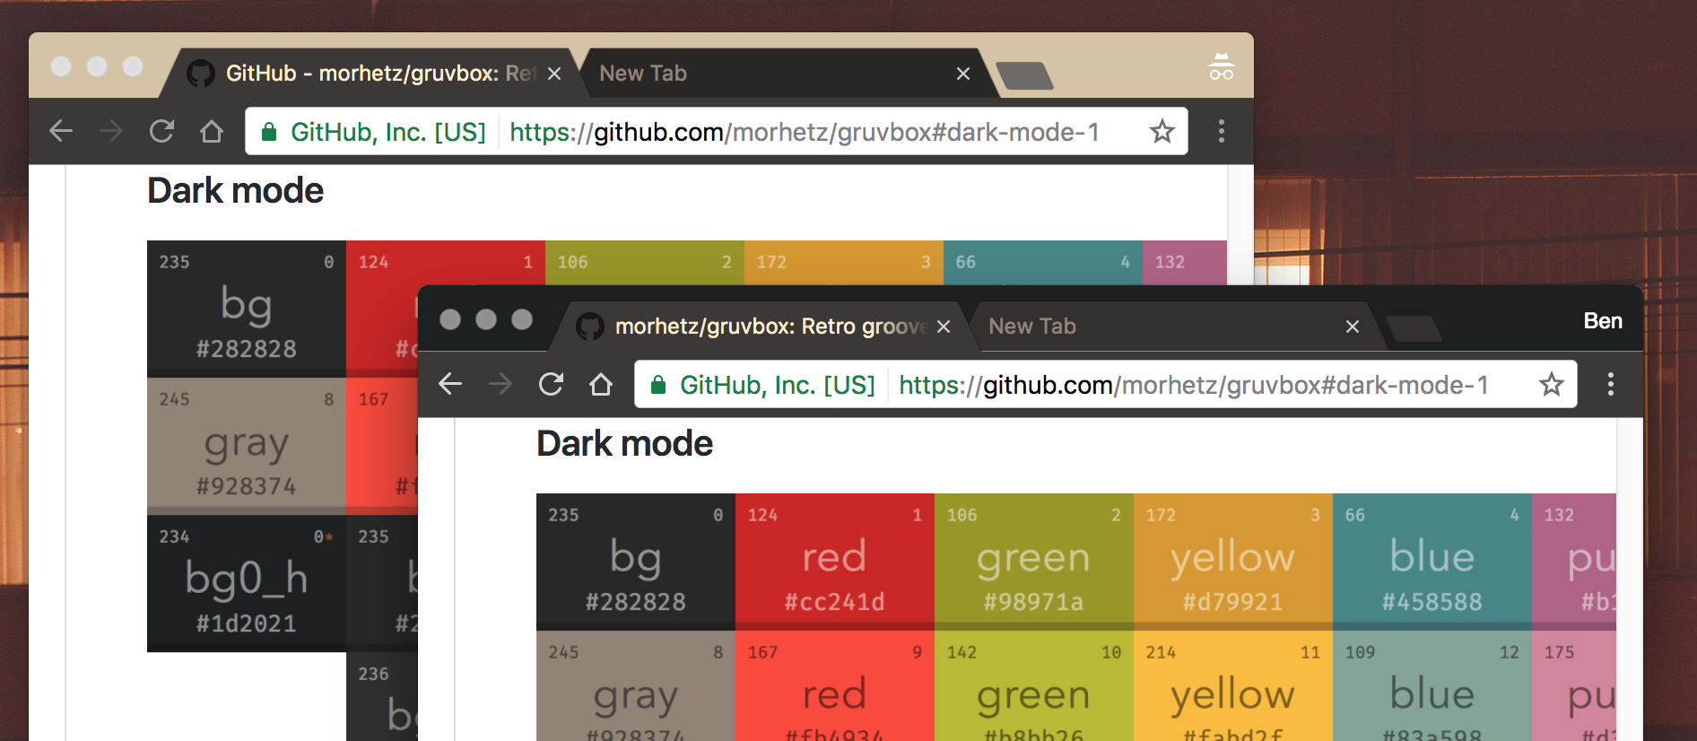
Task: Click green lock icon in rear window
Action: click(269, 132)
